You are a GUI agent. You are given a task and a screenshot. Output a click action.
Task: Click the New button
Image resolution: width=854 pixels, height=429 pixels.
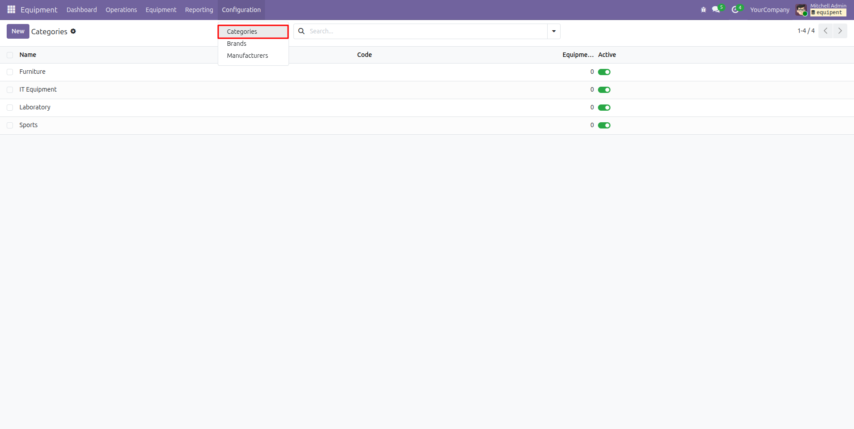click(18, 31)
